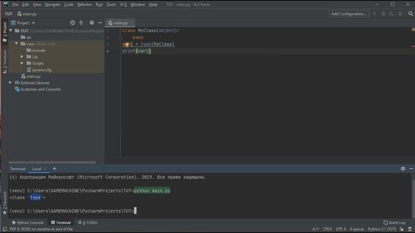Screen dimensions: 415x233
Task: Add a new terminal session with plus
Action: coord(54,168)
